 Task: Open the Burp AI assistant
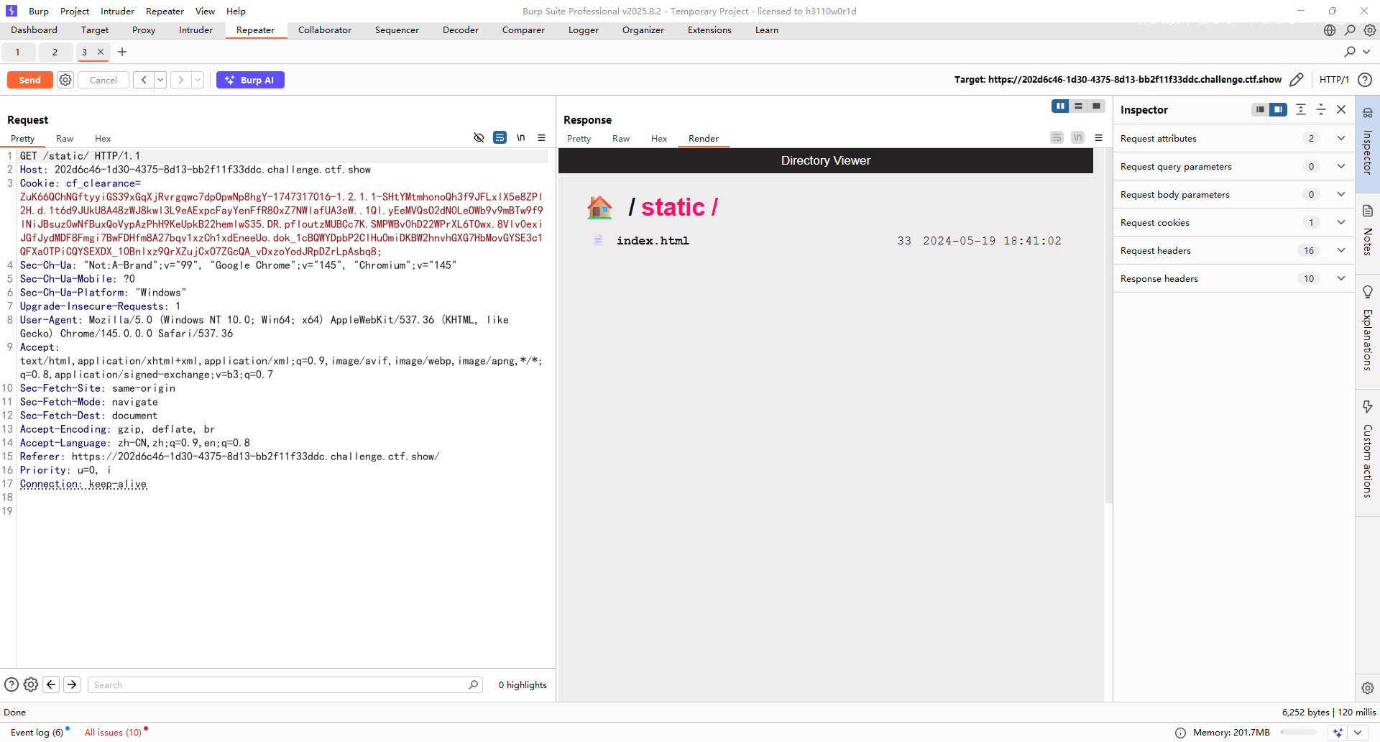pyautogui.click(x=250, y=80)
